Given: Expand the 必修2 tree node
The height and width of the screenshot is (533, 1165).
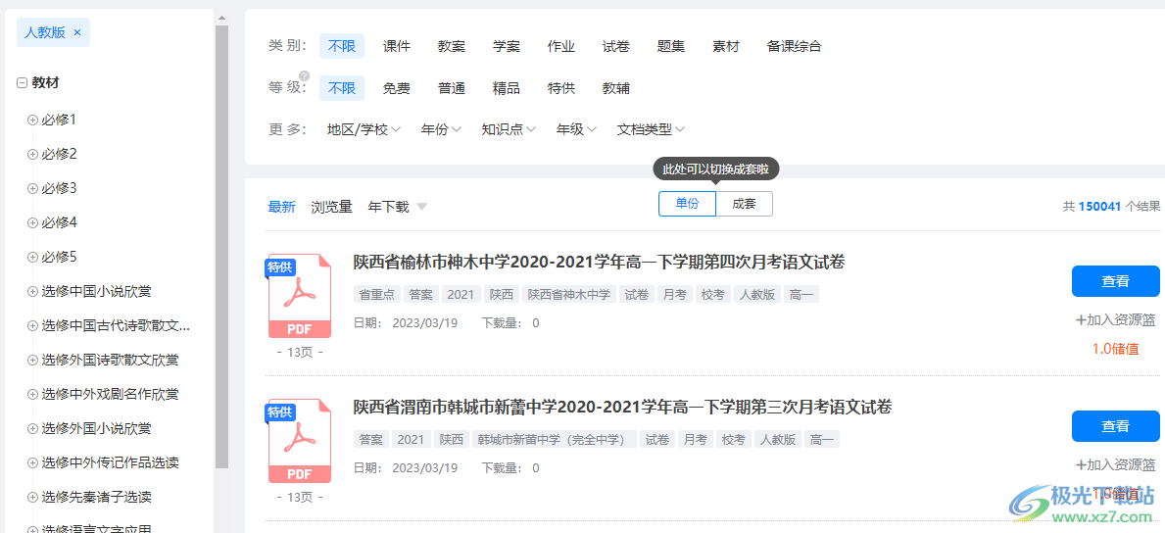Looking at the screenshot, I should pos(32,154).
